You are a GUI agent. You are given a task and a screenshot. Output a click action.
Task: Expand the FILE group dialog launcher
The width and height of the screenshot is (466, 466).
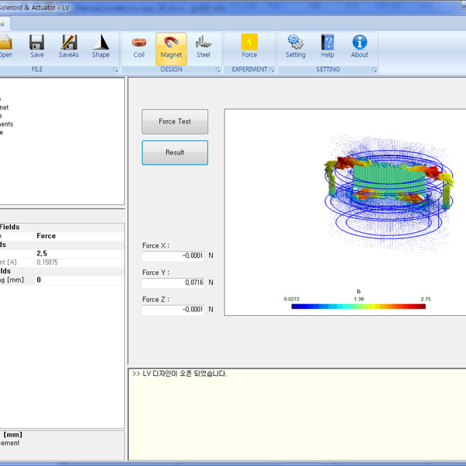(x=115, y=70)
